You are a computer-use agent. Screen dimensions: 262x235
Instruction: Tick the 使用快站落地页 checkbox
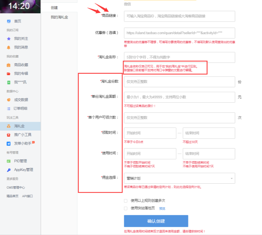click(126, 208)
